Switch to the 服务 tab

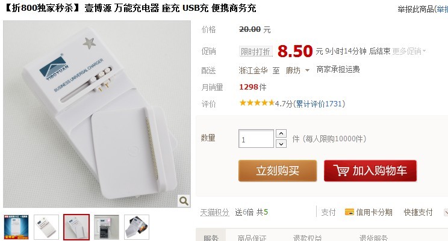211,237
